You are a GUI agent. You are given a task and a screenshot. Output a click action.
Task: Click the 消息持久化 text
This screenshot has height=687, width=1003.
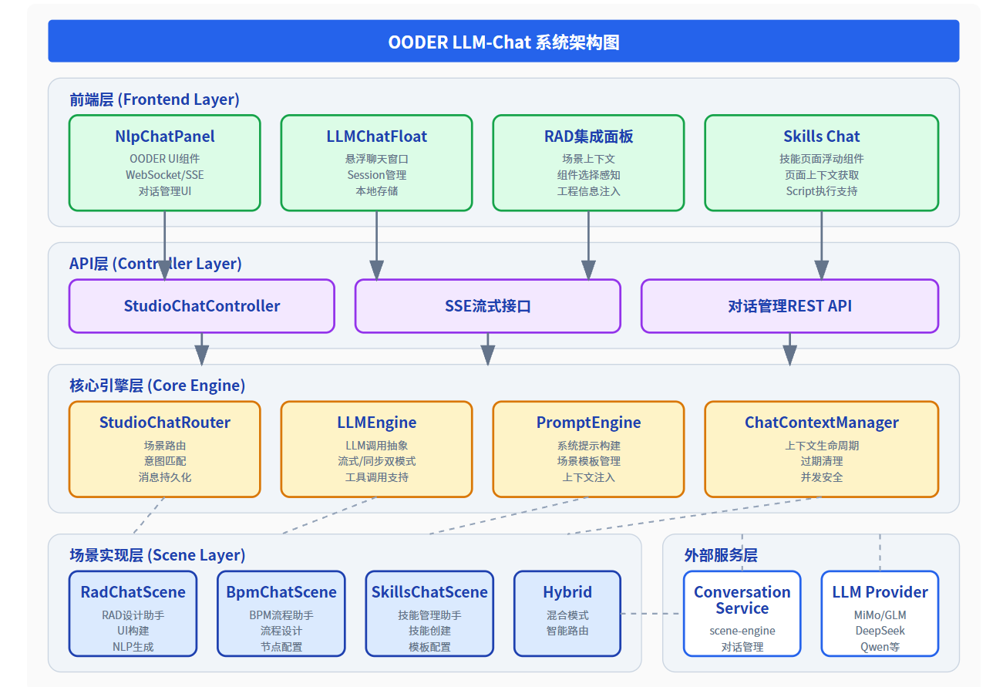point(165,477)
